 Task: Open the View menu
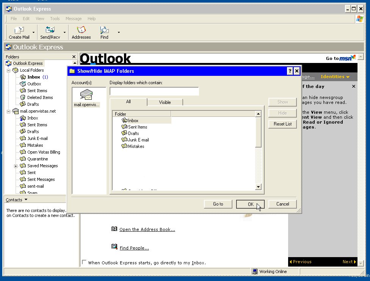pos(40,19)
